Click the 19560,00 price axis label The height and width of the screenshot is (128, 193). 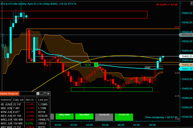[187, 13]
